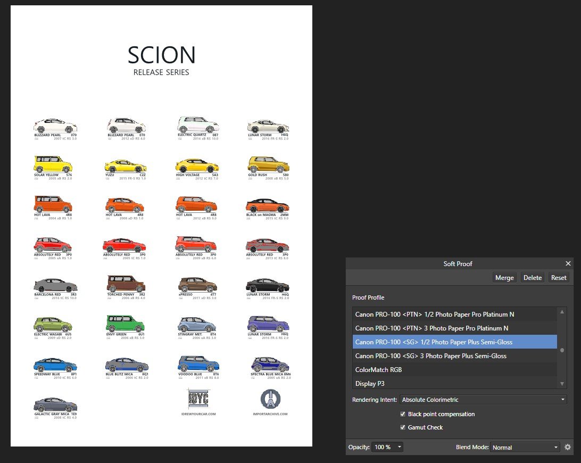
Task: Toggle Black point compensation checkbox
Action: point(403,414)
